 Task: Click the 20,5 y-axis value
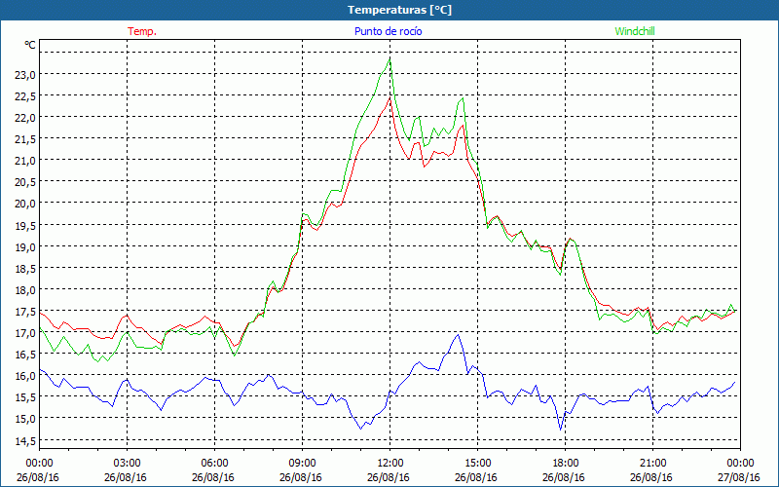click(x=25, y=182)
